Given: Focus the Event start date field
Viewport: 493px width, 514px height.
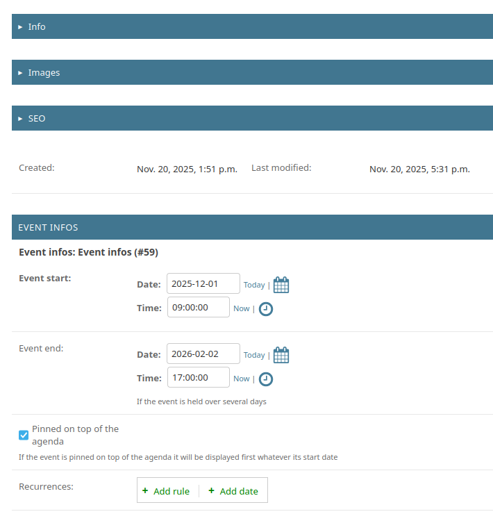Looking at the screenshot, I should point(203,283).
